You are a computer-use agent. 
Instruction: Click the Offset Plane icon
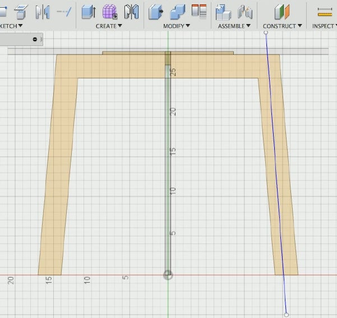(x=281, y=12)
